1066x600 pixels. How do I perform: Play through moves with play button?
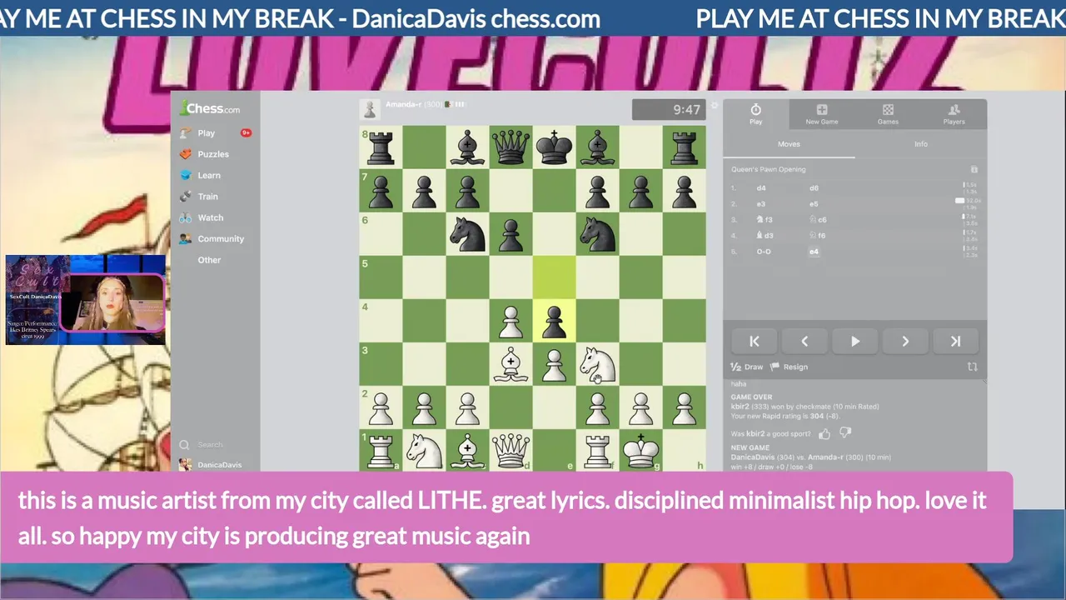(854, 341)
